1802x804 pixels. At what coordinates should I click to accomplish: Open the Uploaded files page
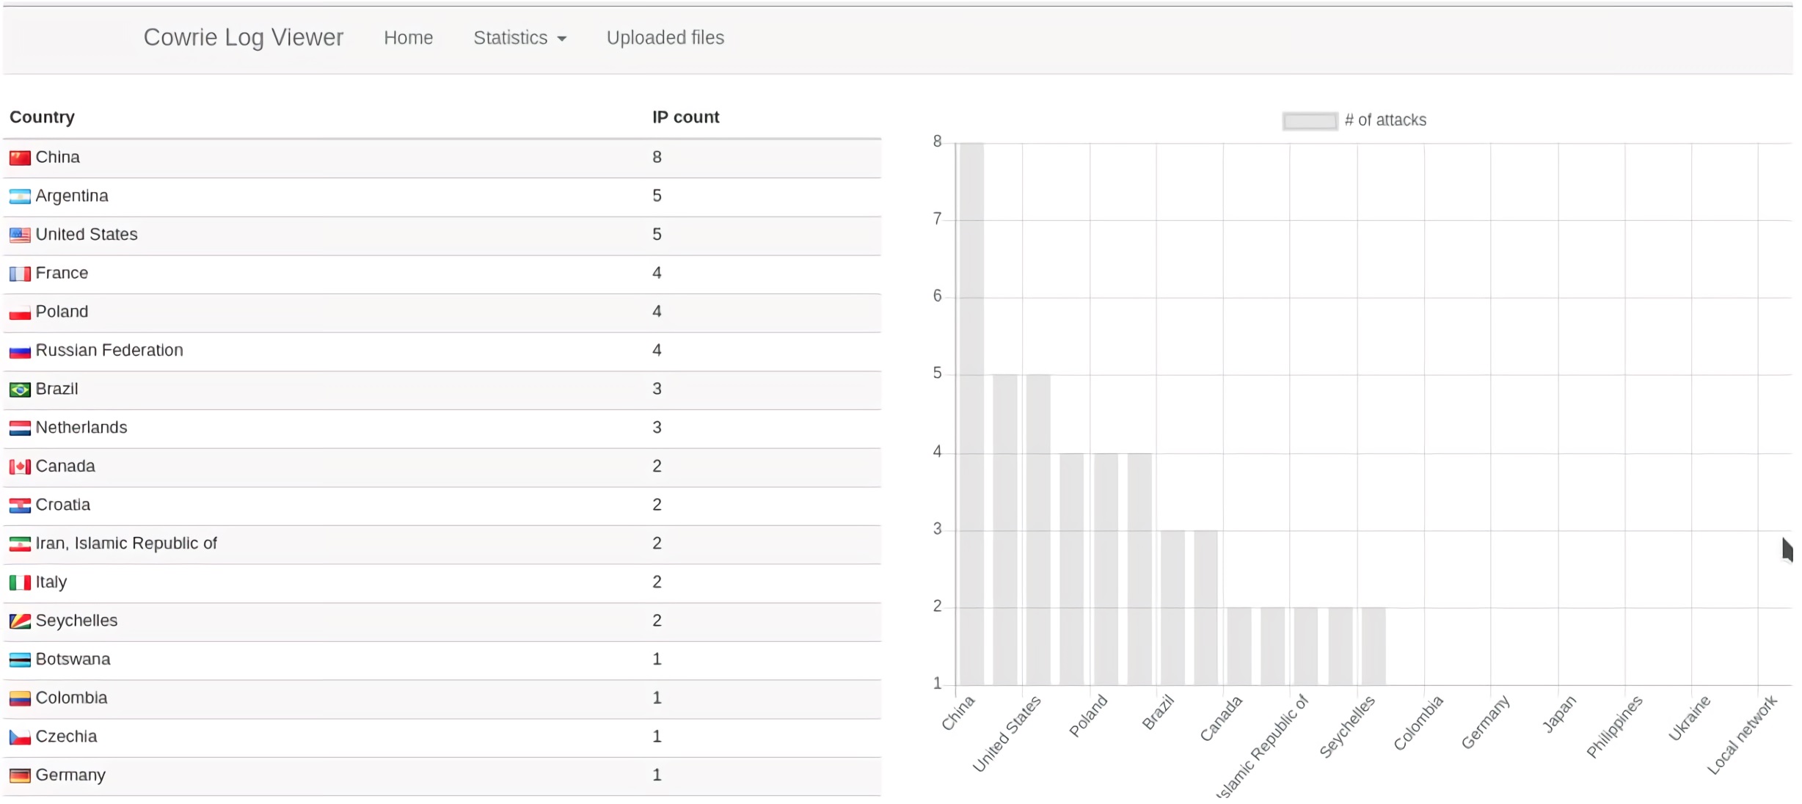point(665,37)
